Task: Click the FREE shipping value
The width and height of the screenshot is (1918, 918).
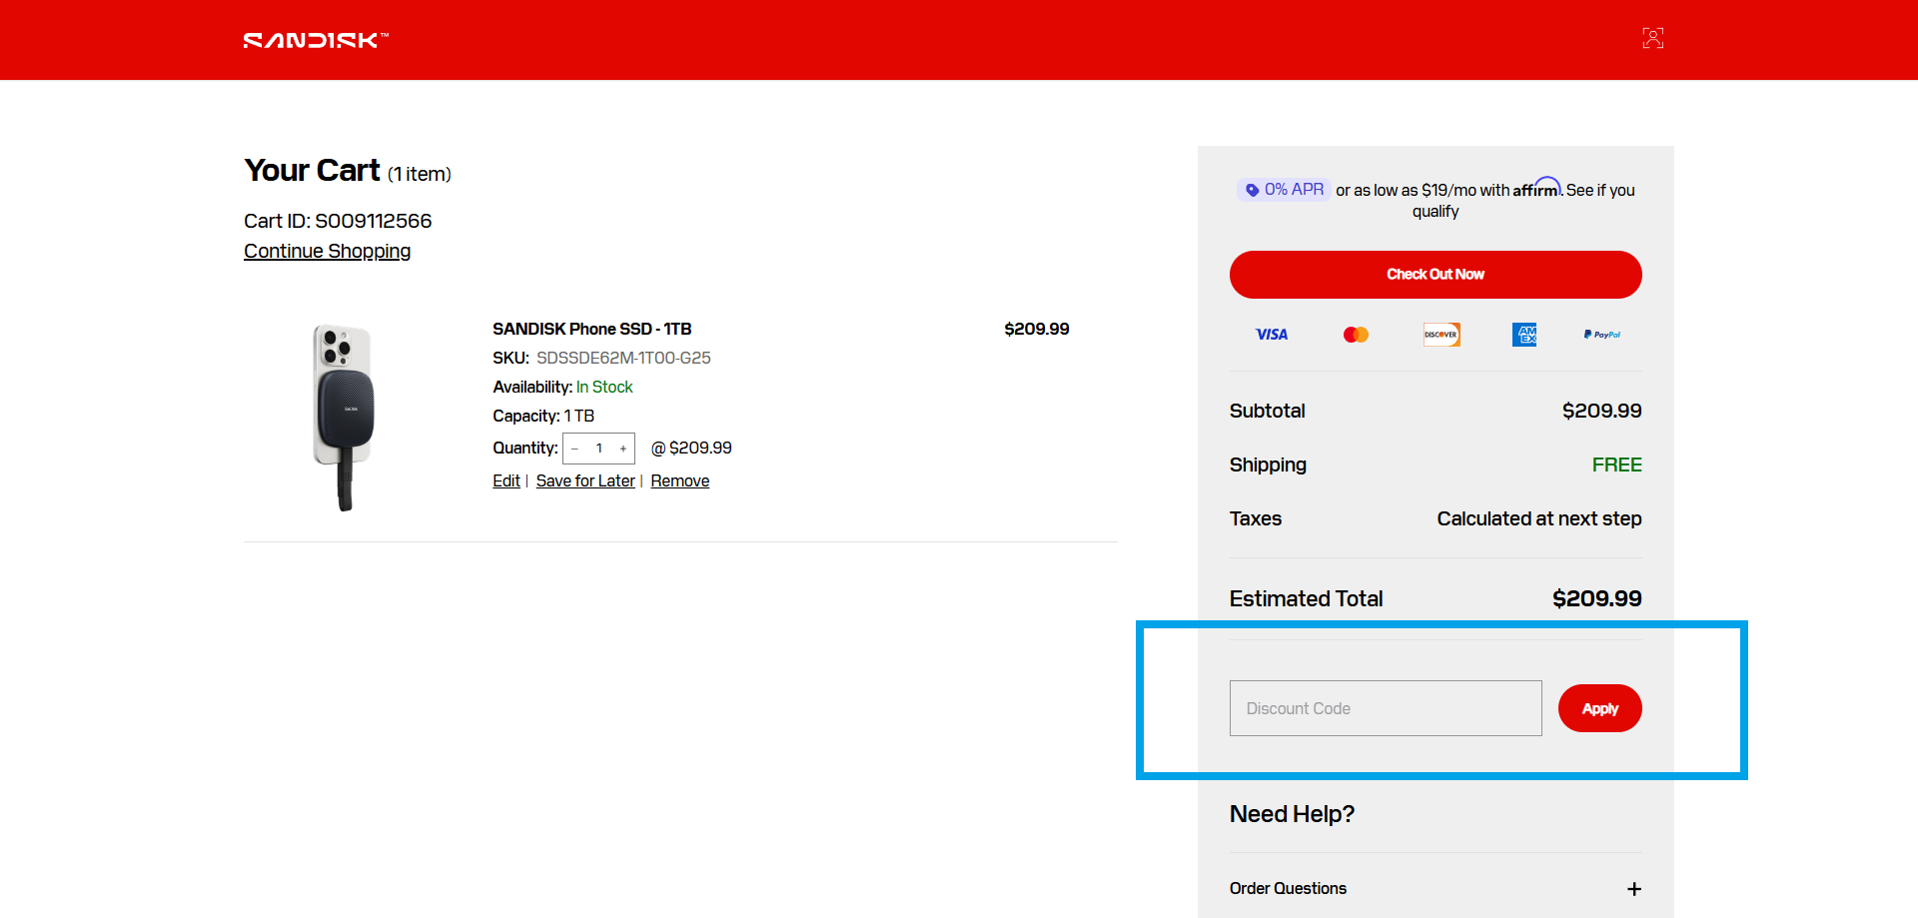Action: pos(1616,464)
